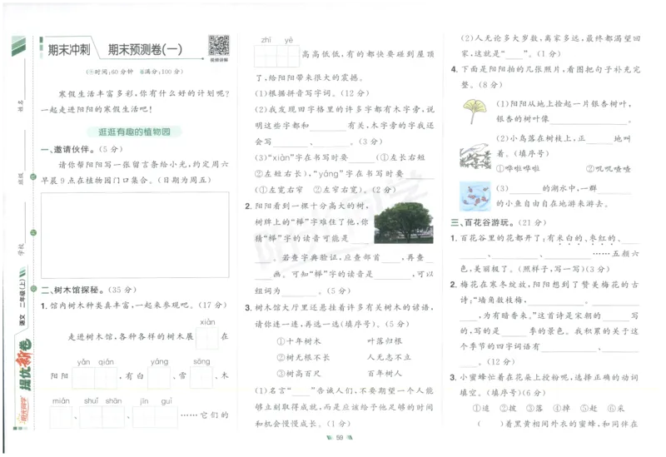Click the writing boxes under yǎn qián

pos(94,378)
